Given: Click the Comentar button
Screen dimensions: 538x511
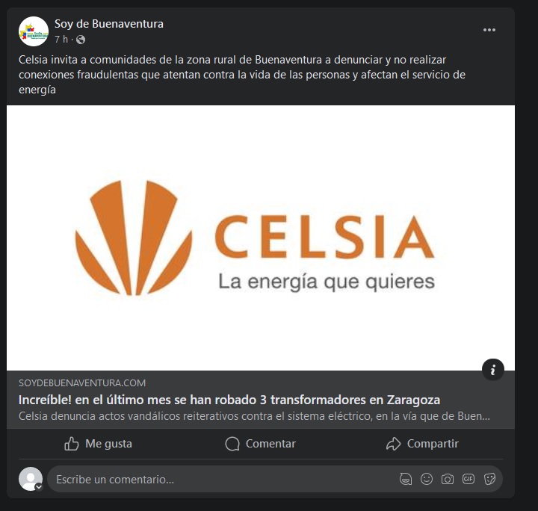Looking at the screenshot, I should point(261,444).
